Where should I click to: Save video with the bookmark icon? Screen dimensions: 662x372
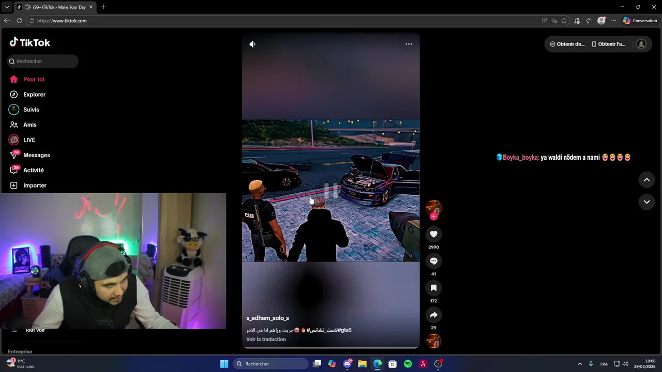(433, 288)
